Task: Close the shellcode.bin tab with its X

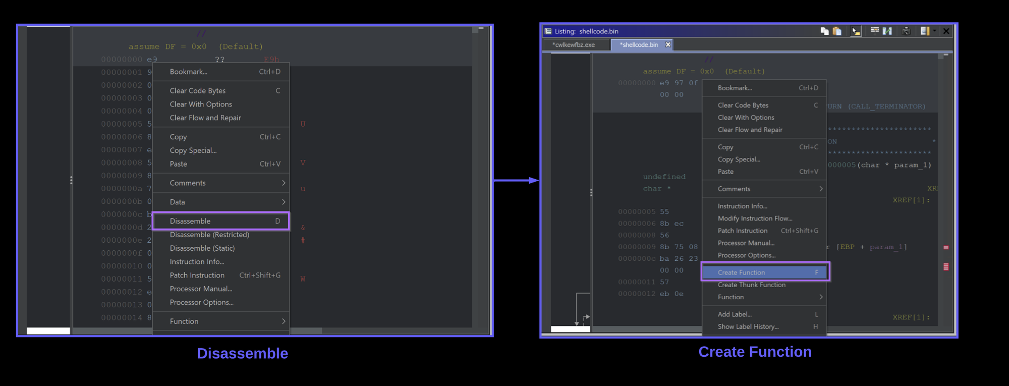Action: (x=668, y=45)
